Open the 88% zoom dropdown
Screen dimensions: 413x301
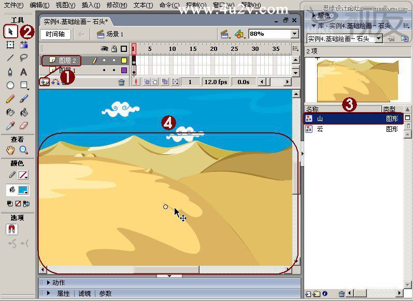[x=295, y=34]
